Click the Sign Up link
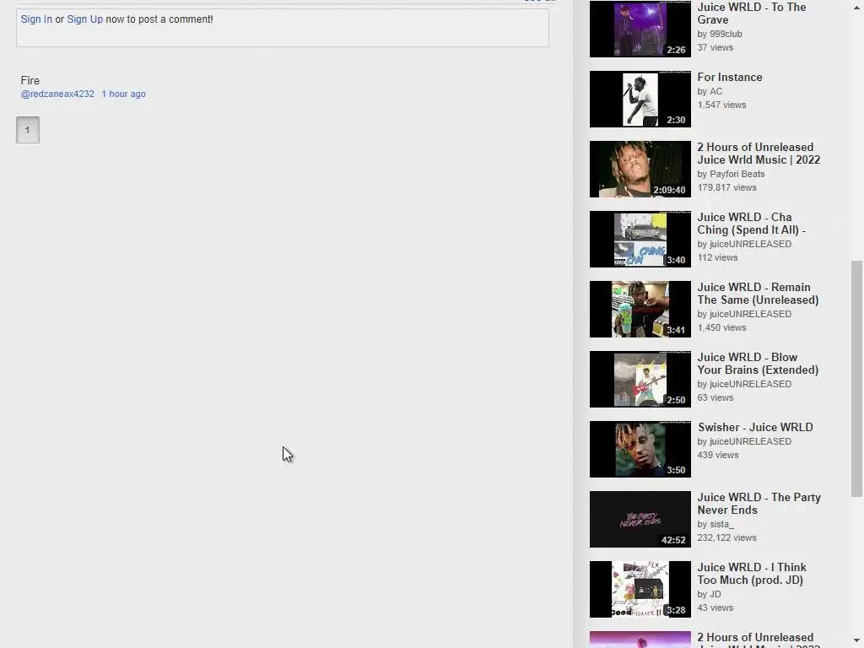864x648 pixels. tap(85, 19)
